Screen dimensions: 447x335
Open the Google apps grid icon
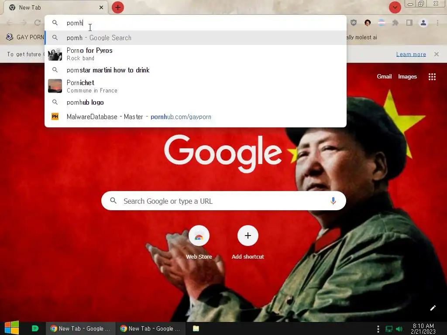point(432,77)
